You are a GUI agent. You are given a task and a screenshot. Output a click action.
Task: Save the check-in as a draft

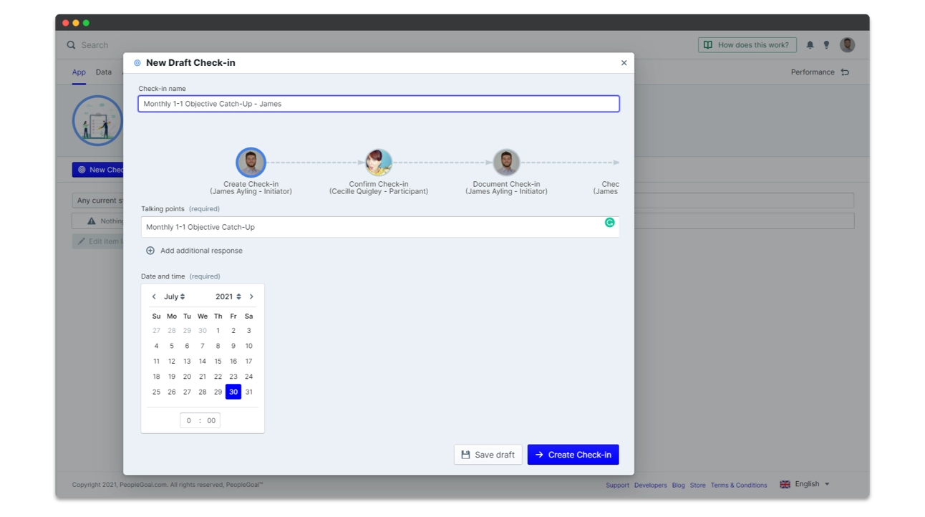488,454
